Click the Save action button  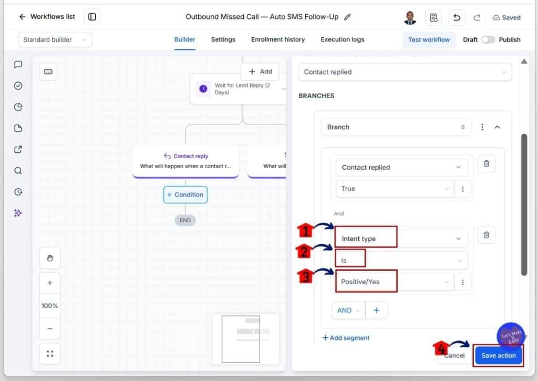pyautogui.click(x=498, y=356)
